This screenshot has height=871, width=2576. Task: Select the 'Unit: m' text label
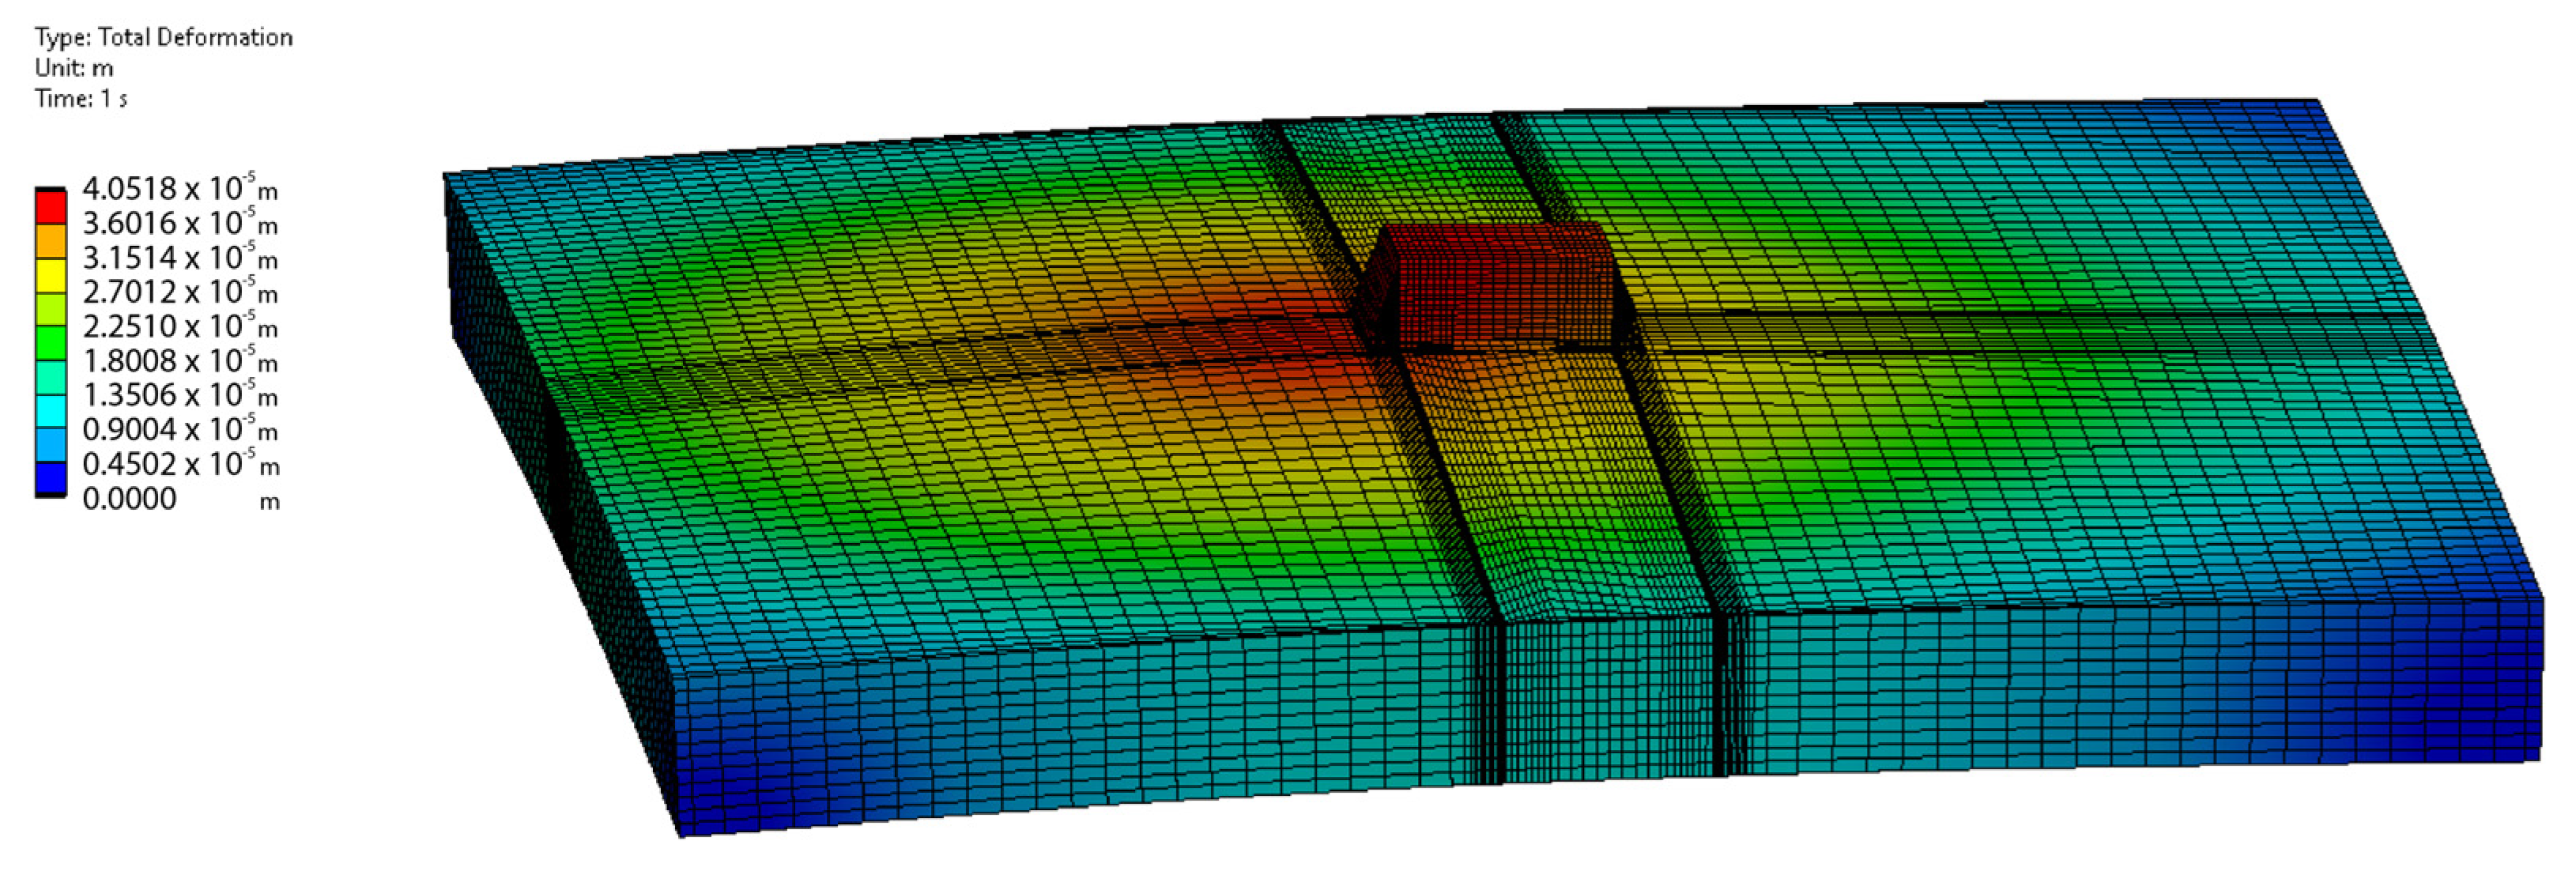(x=74, y=68)
